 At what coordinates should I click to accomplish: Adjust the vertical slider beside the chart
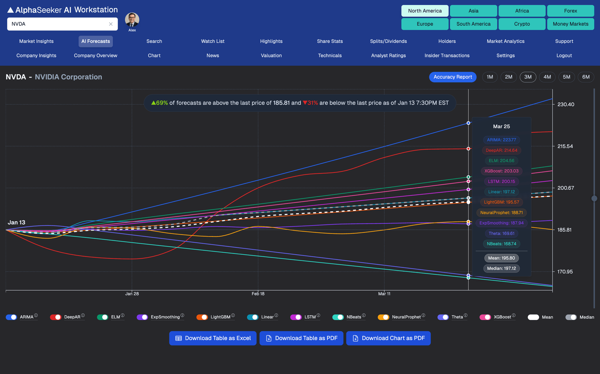(594, 198)
